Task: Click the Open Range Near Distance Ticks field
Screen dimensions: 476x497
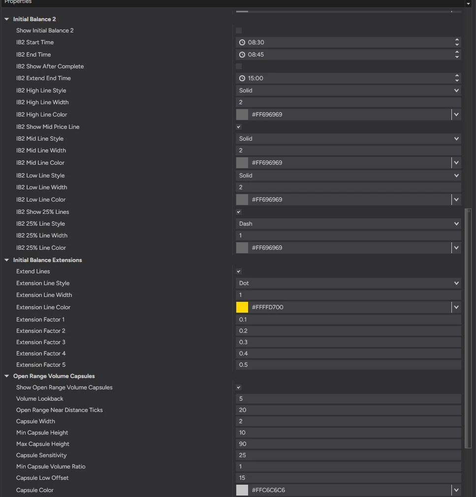Action: point(348,410)
